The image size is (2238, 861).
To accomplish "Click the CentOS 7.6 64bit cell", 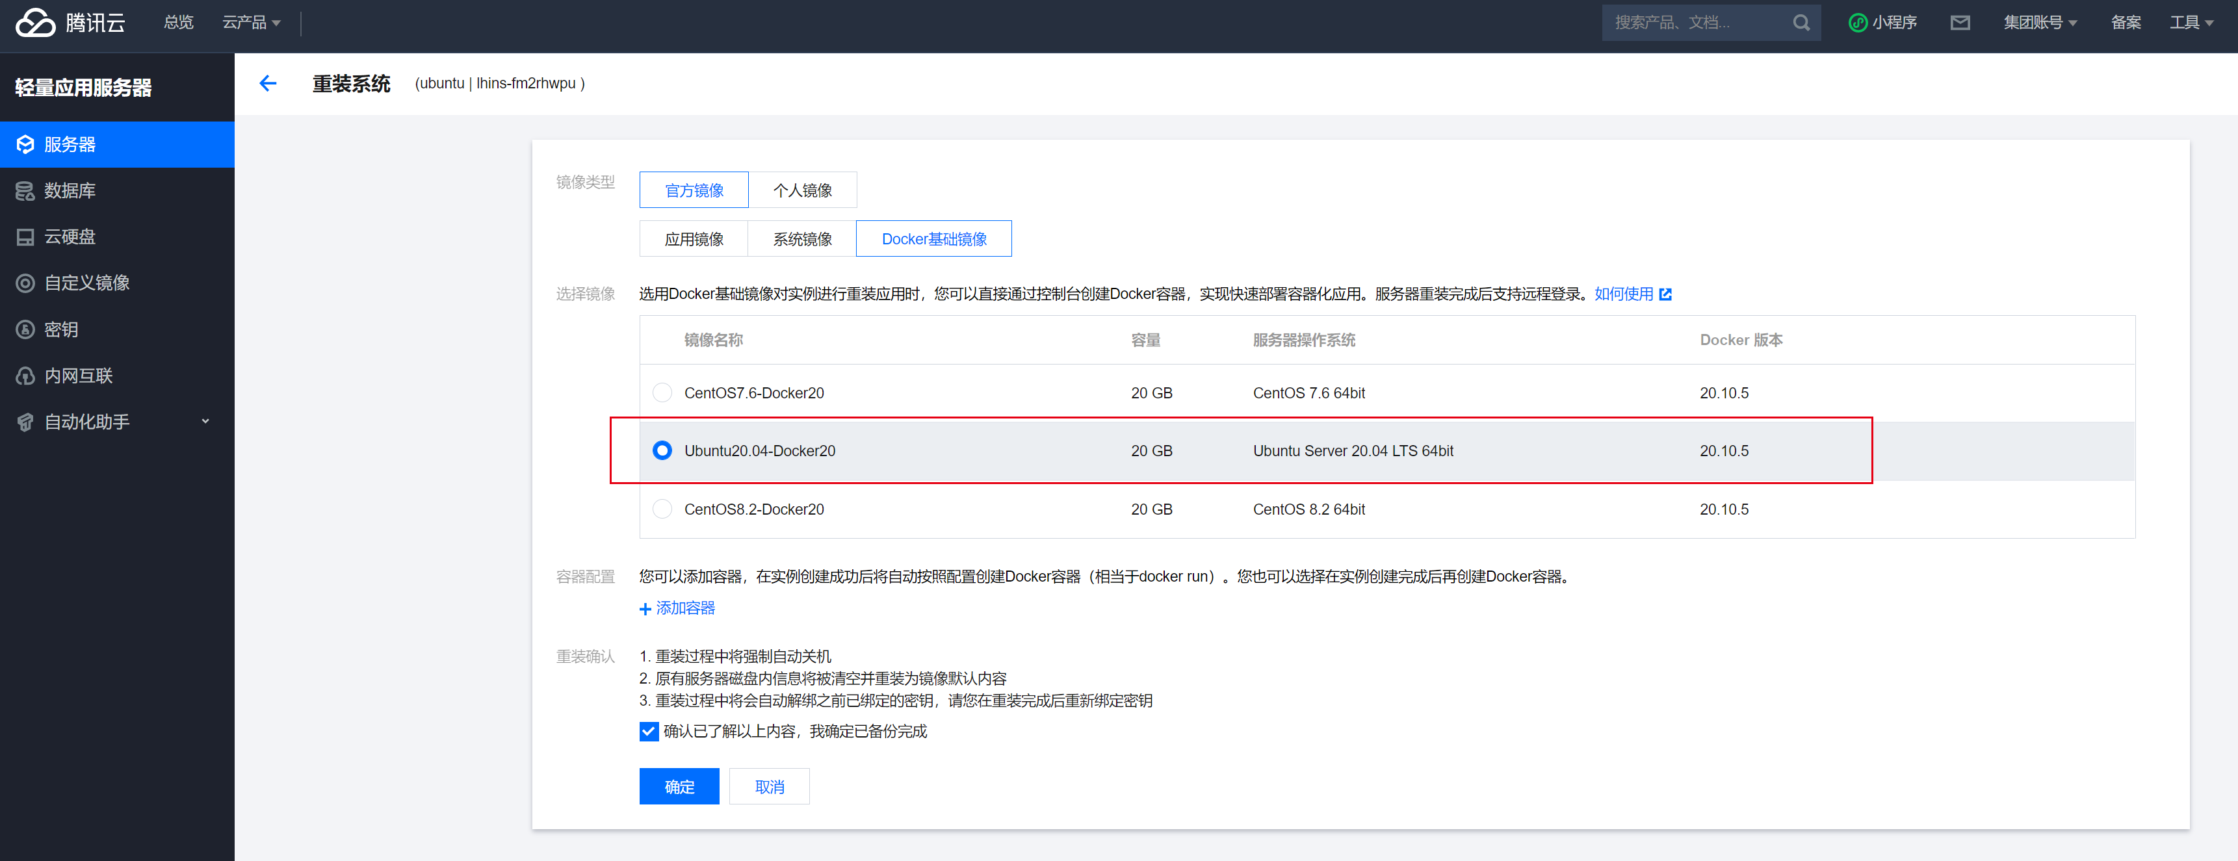I will [1308, 392].
